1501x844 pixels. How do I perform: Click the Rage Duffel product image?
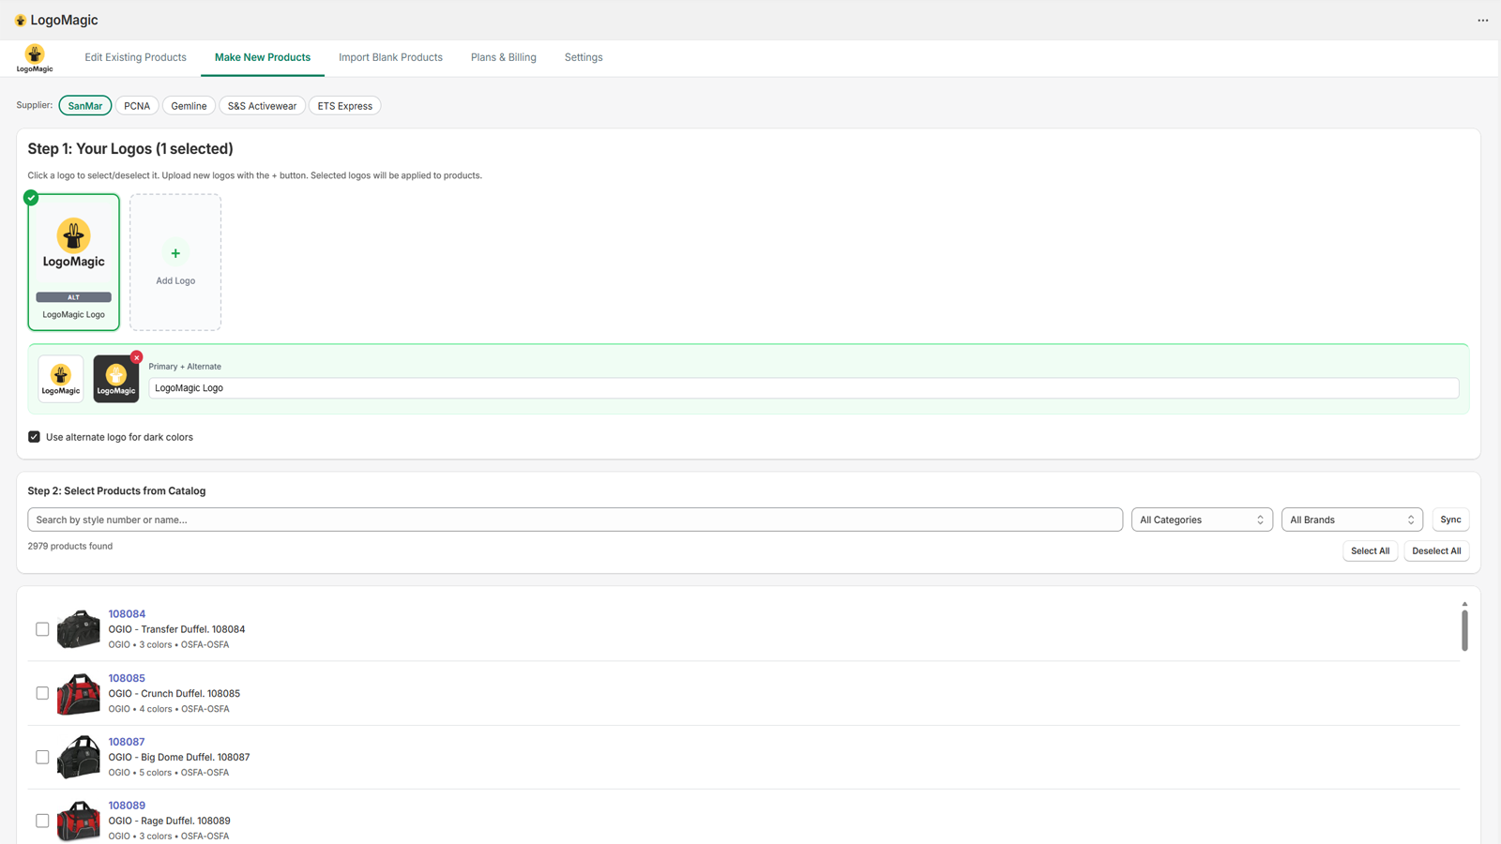pyautogui.click(x=79, y=821)
